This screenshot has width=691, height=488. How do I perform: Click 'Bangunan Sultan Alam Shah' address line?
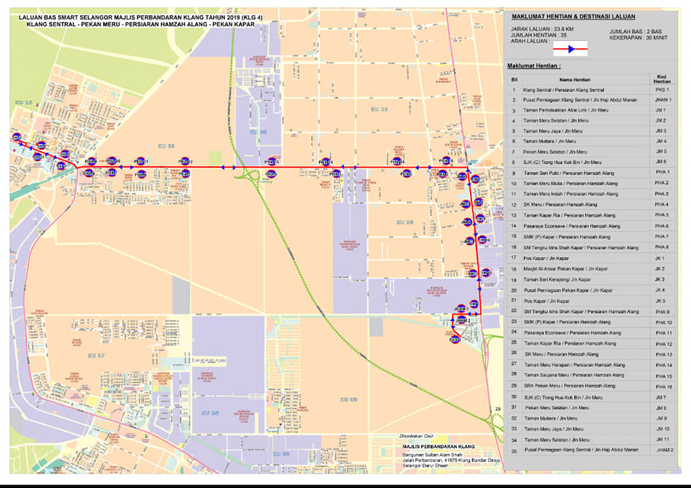(x=433, y=454)
